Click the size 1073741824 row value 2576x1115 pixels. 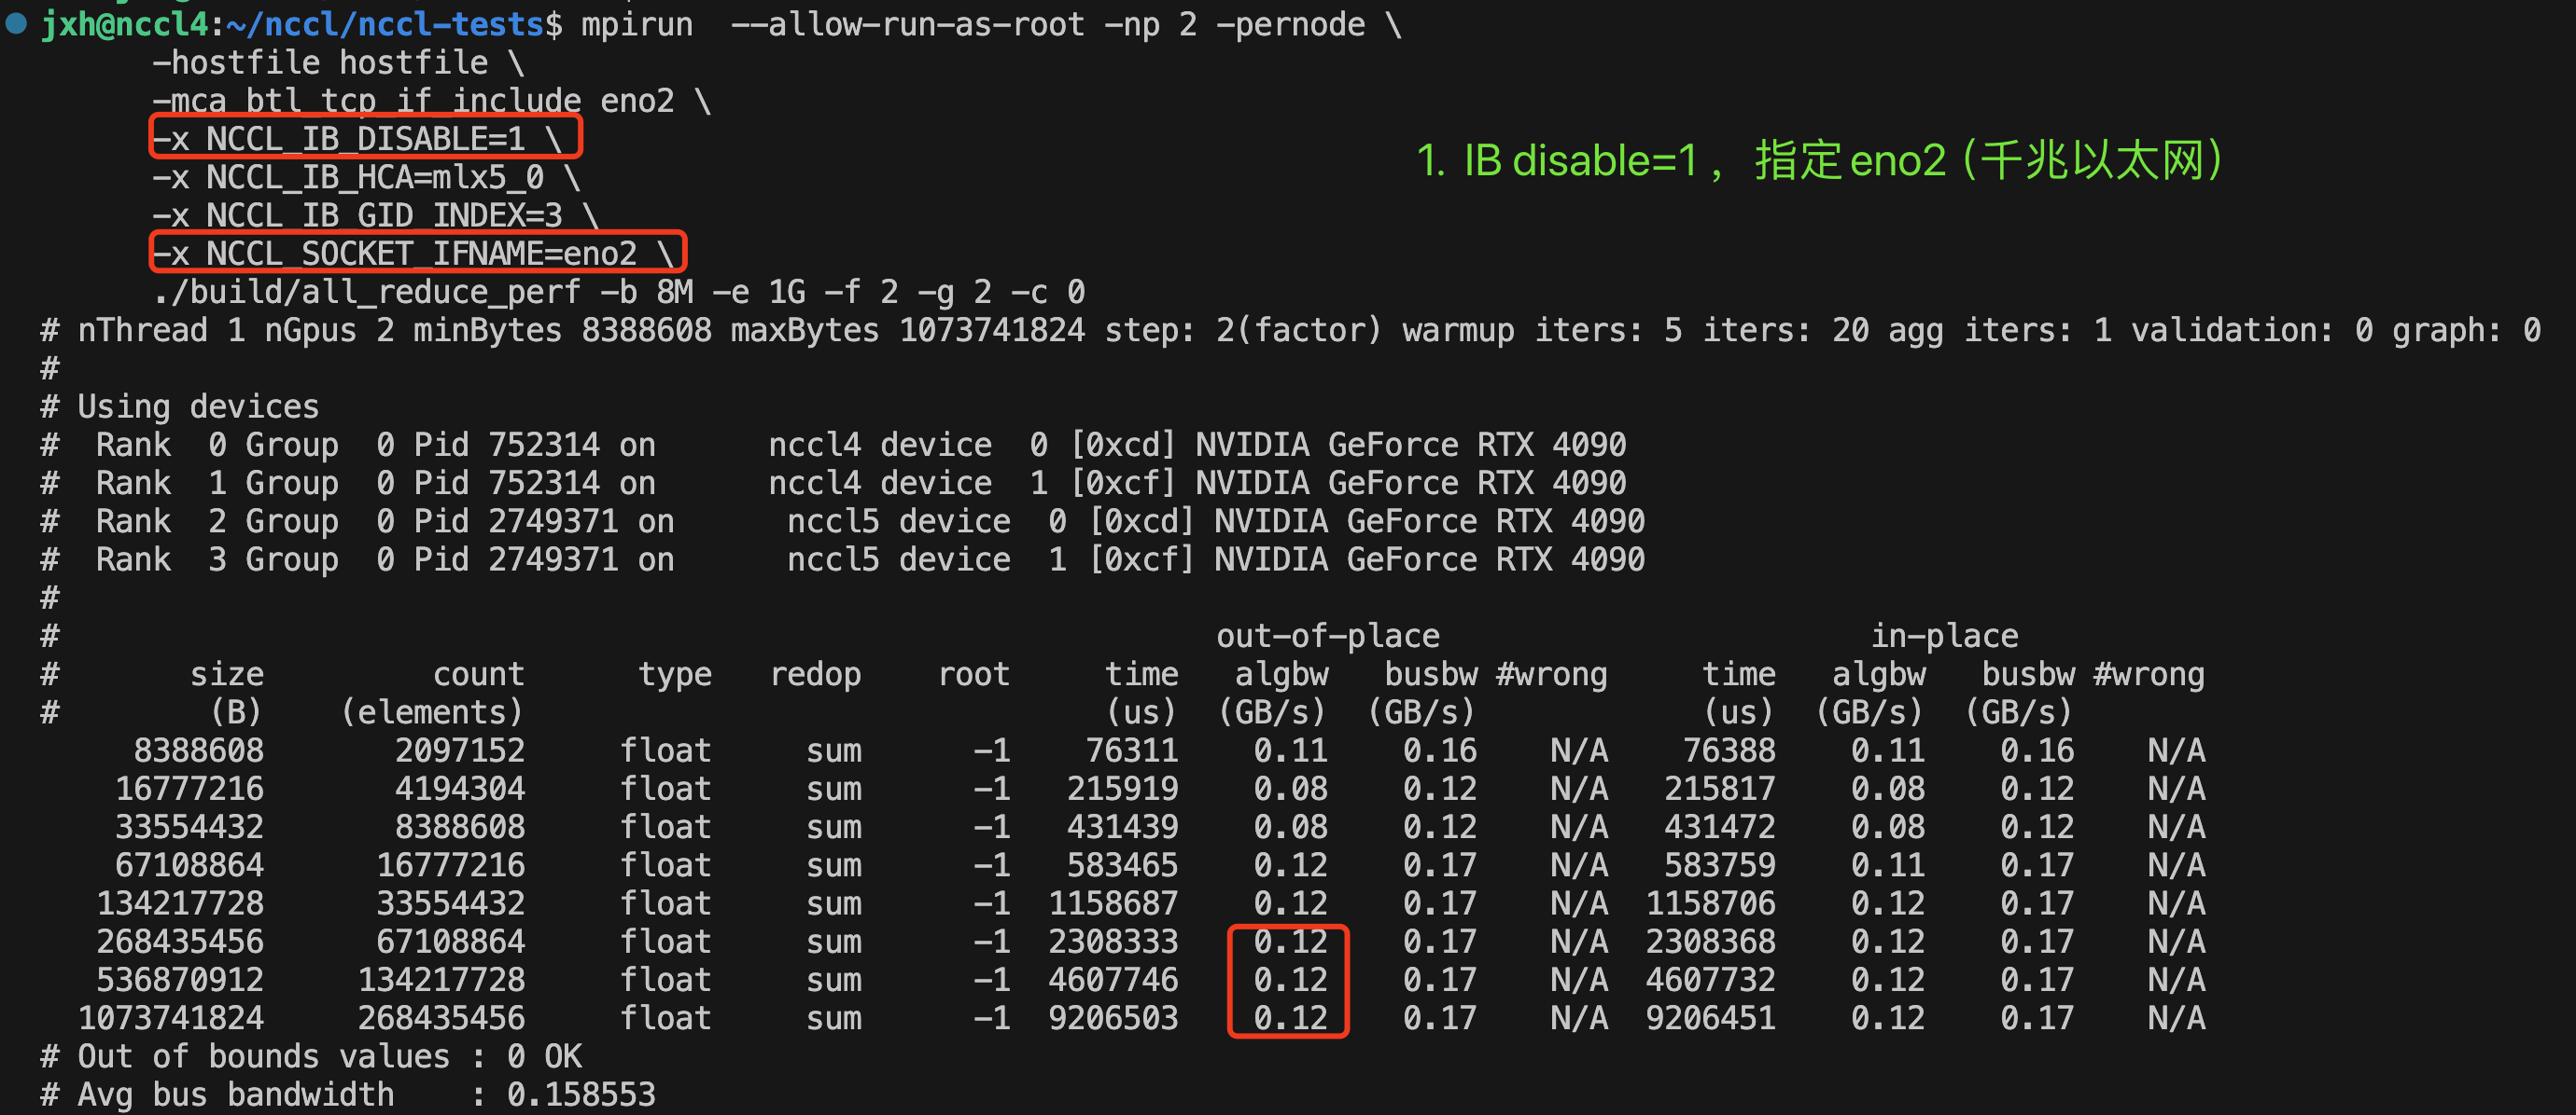pos(171,1018)
